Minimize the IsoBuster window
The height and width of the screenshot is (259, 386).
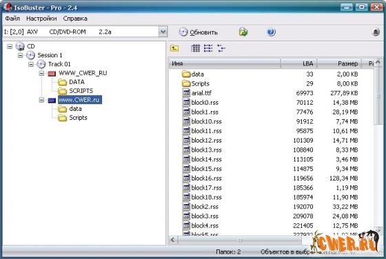coord(346,7)
